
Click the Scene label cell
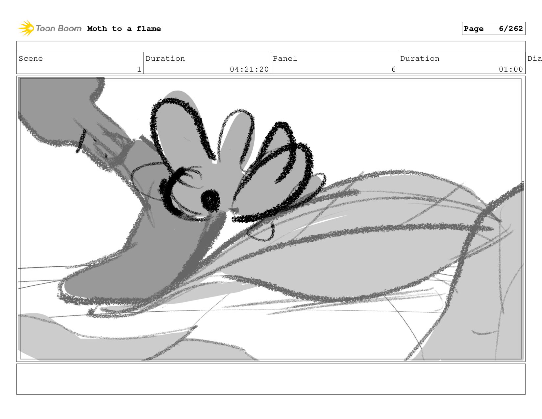click(x=80, y=63)
